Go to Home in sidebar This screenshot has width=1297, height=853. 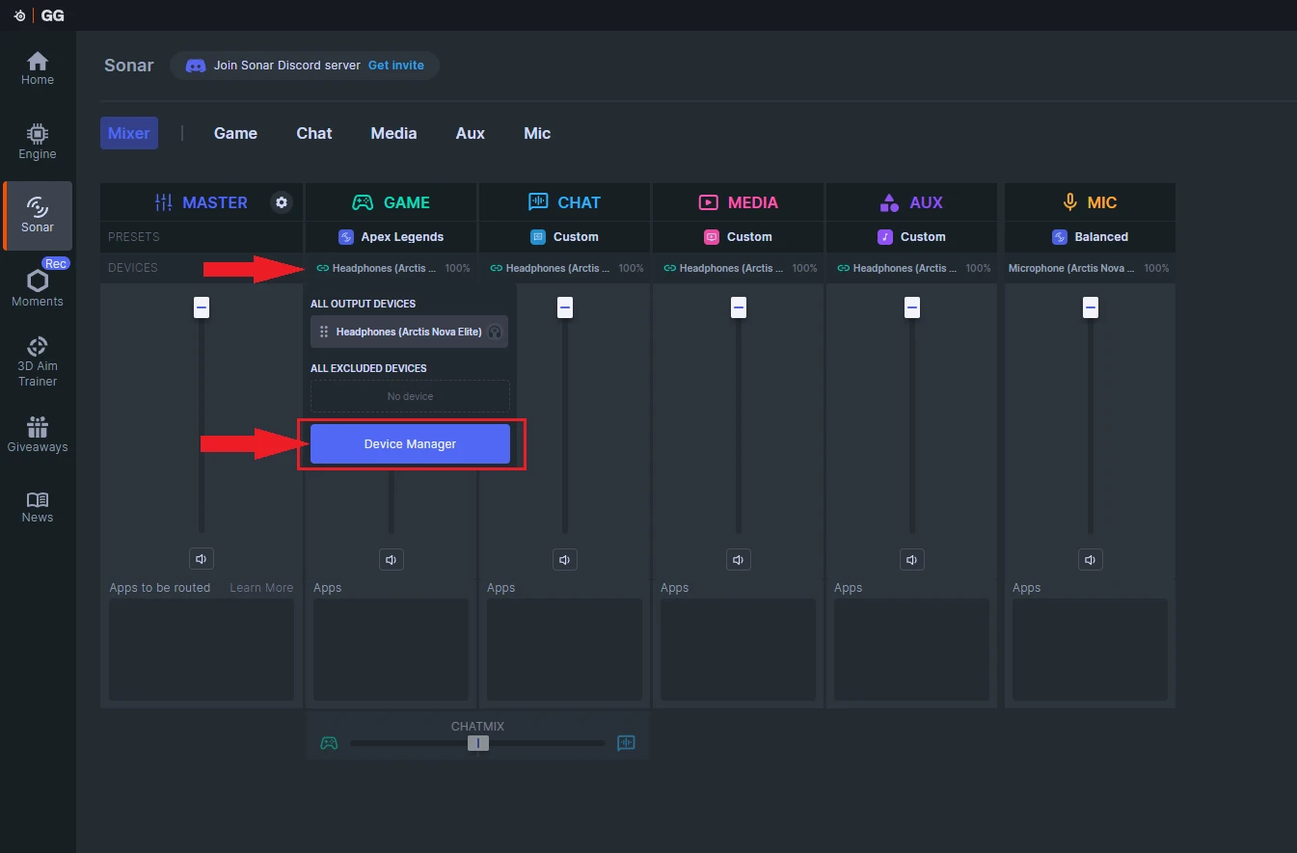pyautogui.click(x=38, y=68)
